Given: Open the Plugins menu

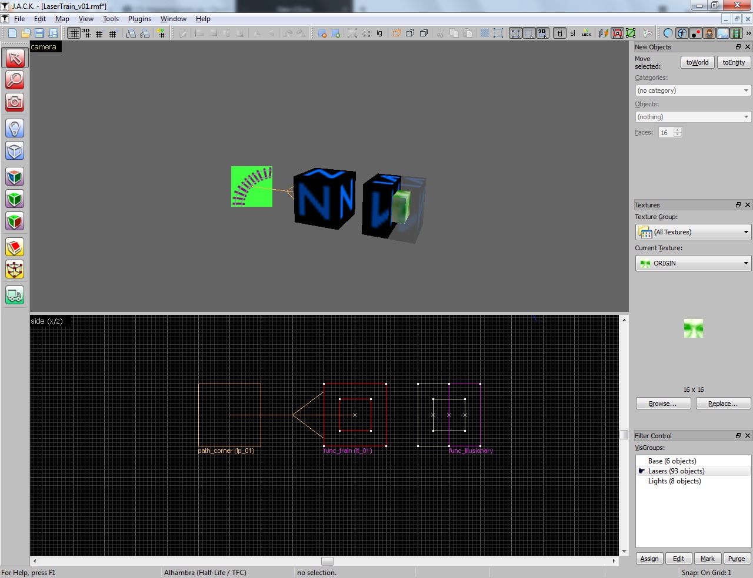Looking at the screenshot, I should (x=139, y=19).
